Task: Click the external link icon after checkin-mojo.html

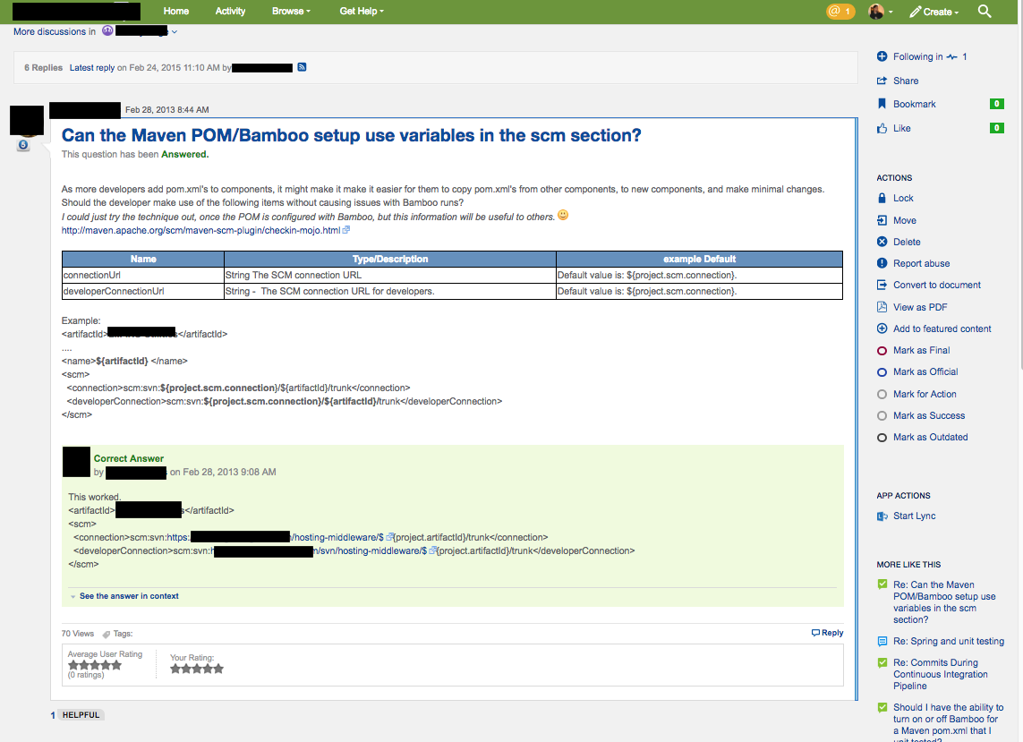Action: pos(346,230)
